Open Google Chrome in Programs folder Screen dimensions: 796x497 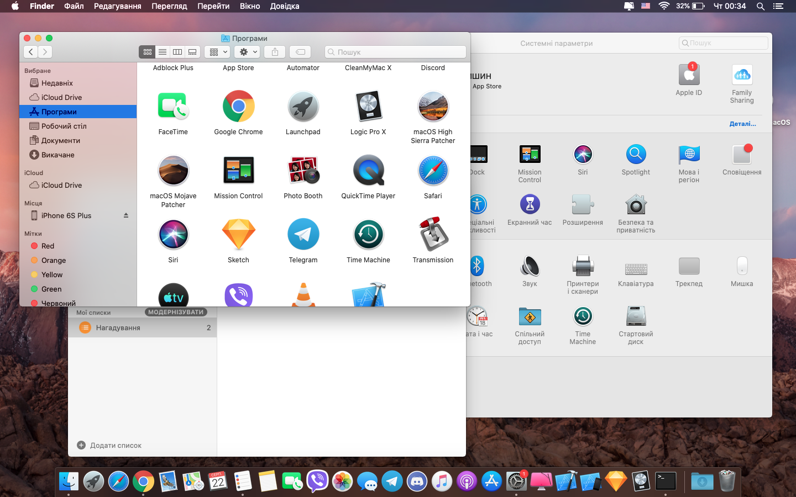click(238, 107)
